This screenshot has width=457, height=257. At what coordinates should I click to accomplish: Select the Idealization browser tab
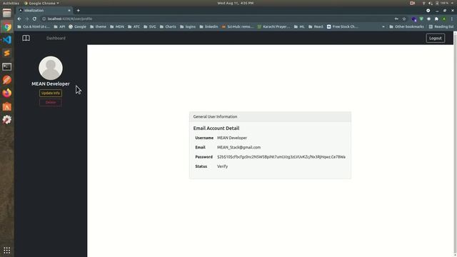(x=44, y=11)
